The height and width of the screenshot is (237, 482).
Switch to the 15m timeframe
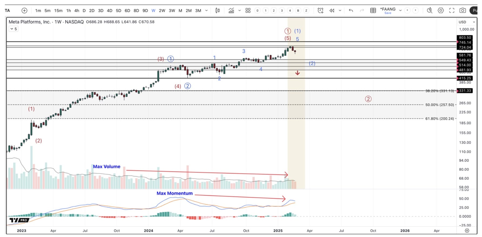[58, 11]
